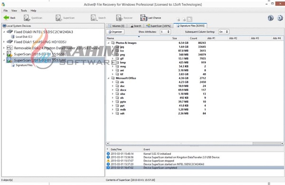The width and height of the screenshot is (285, 185).
Task: Open the Last Chance recovery tool
Action: click(151, 18)
